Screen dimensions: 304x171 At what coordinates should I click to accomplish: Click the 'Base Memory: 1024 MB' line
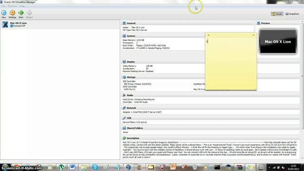[133, 40]
